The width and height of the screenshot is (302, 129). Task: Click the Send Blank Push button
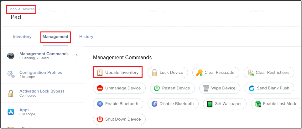pyautogui.click(x=269, y=88)
